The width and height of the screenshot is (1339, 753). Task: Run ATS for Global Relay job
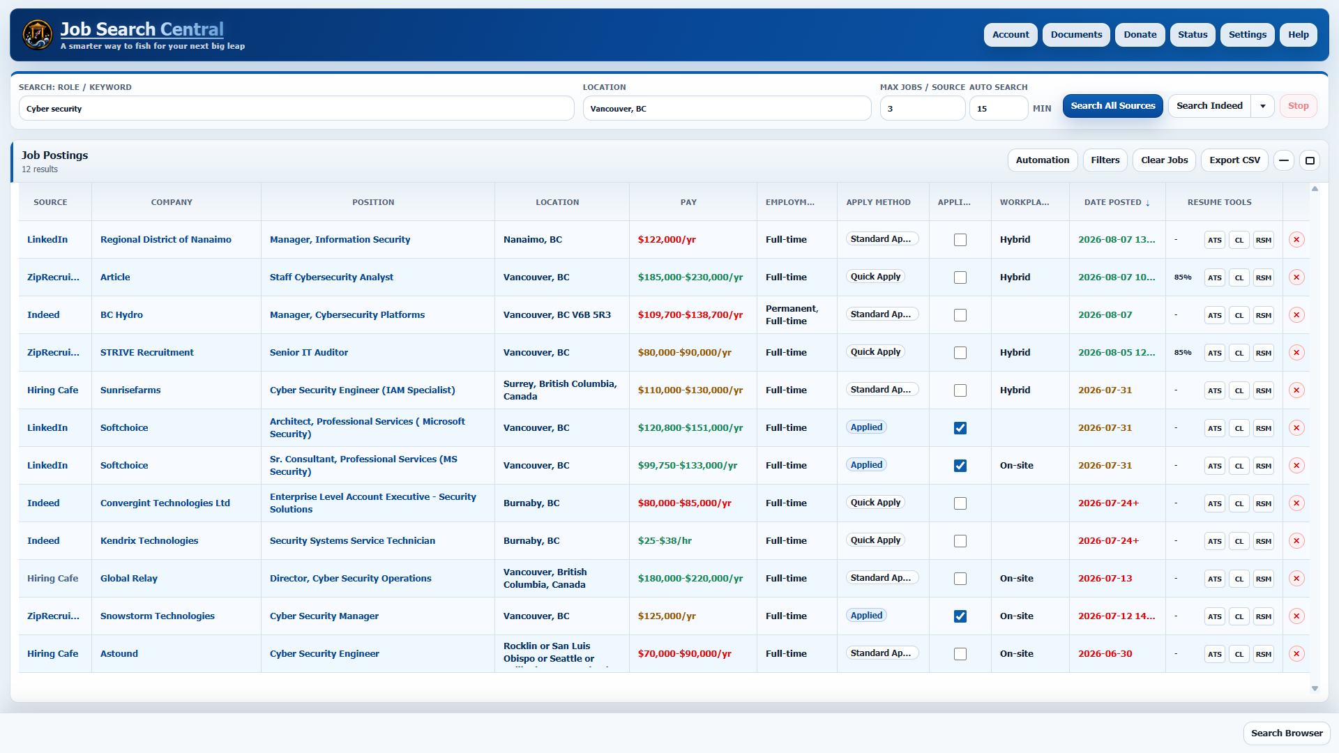[x=1215, y=579]
